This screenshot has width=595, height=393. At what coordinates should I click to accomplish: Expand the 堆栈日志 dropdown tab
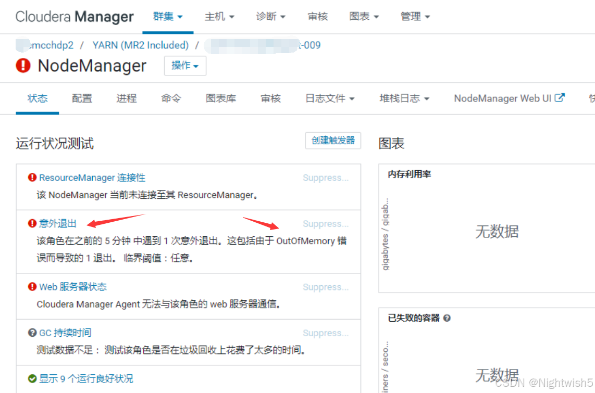coord(404,98)
